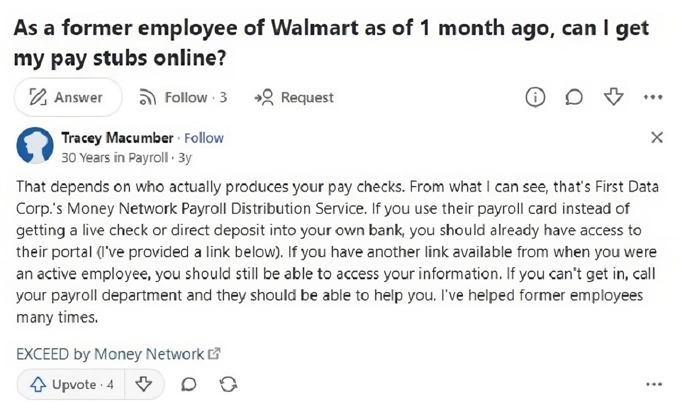Upvote Tracey Macumber's answer
The width and height of the screenshot is (682, 411).
click(x=71, y=385)
